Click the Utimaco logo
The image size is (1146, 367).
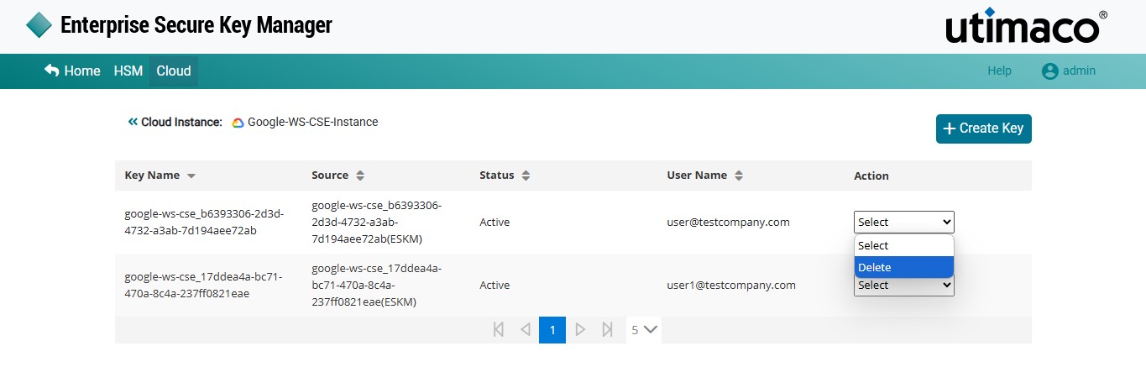tap(1027, 26)
